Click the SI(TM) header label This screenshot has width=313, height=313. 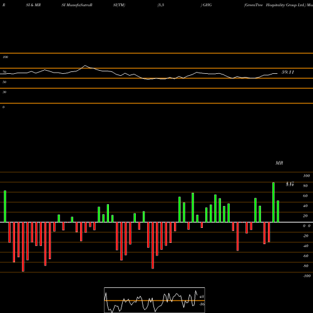119,5
